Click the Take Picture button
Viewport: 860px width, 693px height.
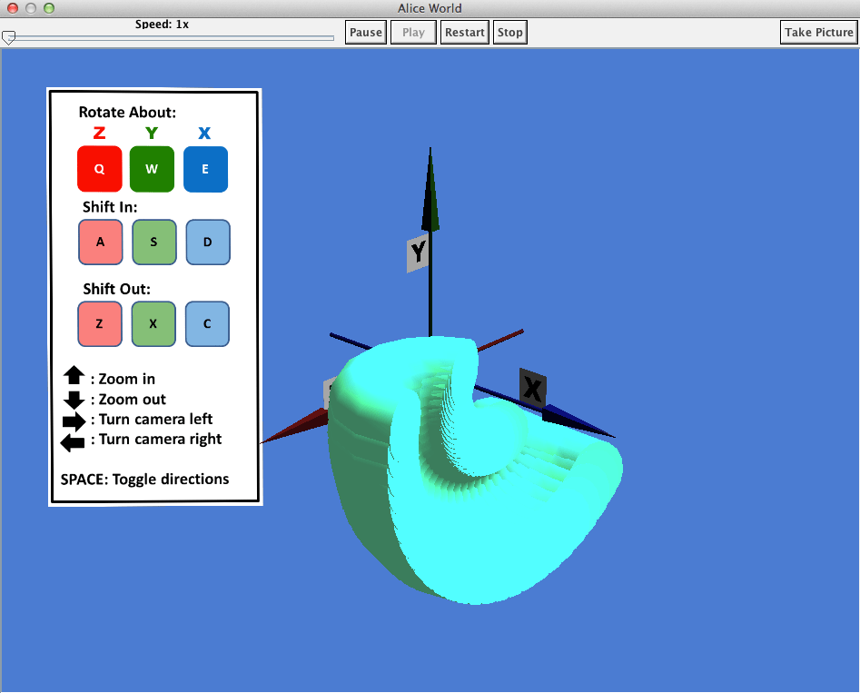tap(819, 33)
